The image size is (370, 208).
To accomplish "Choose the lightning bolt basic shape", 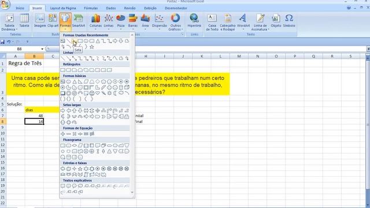I will pyautogui.click(x=103, y=93).
